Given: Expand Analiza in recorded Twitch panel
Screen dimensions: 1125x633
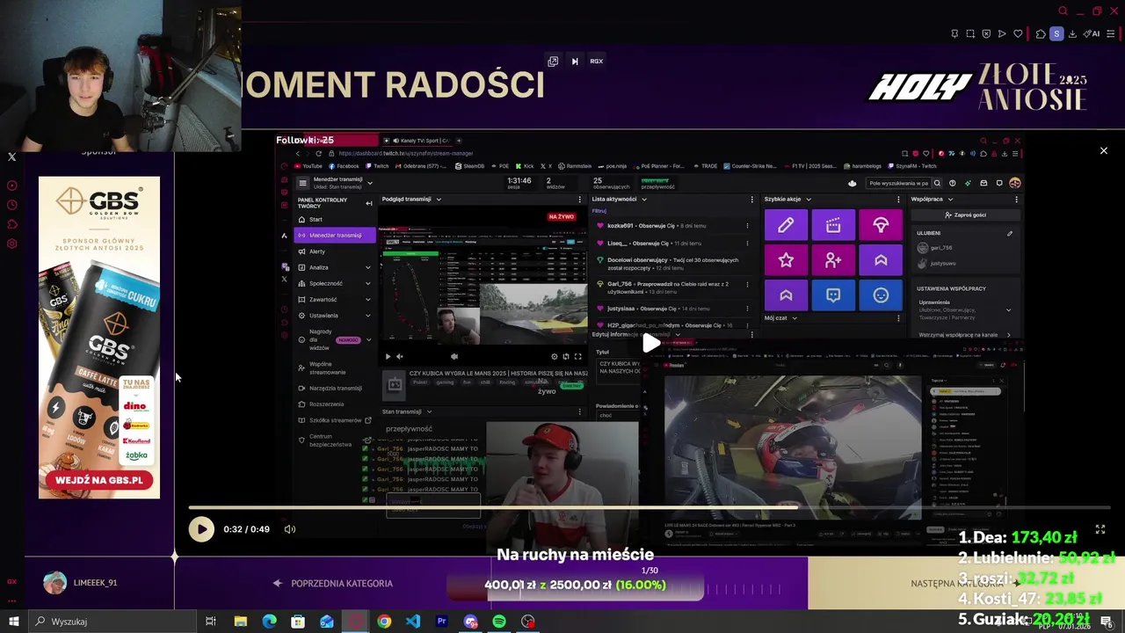Looking at the screenshot, I should (335, 267).
